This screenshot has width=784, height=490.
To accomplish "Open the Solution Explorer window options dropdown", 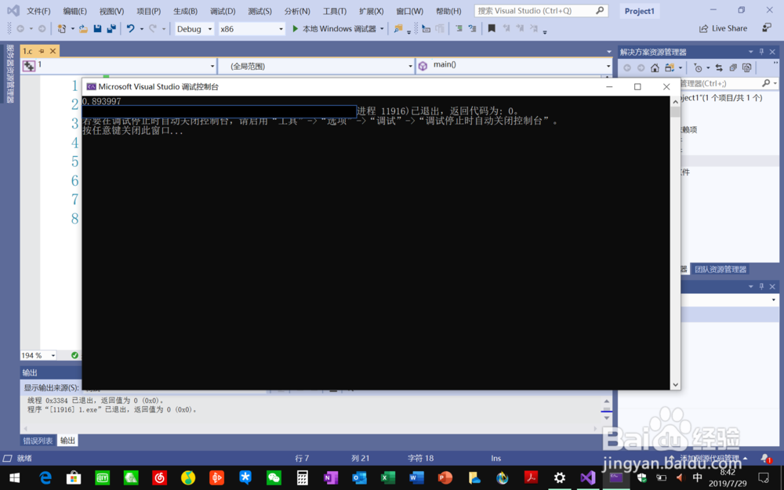I will (750, 52).
